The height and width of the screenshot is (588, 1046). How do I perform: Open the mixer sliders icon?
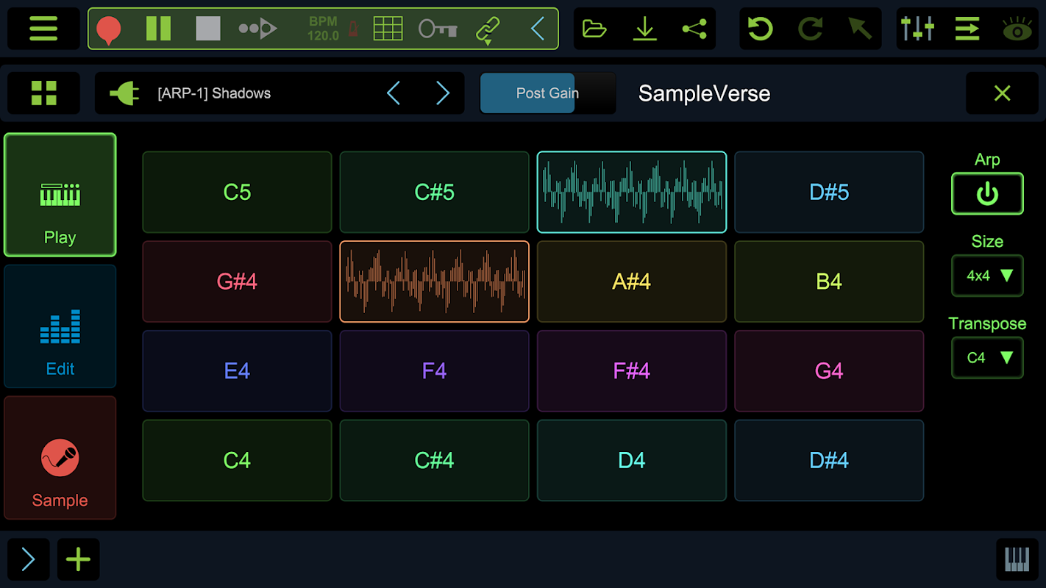click(917, 29)
